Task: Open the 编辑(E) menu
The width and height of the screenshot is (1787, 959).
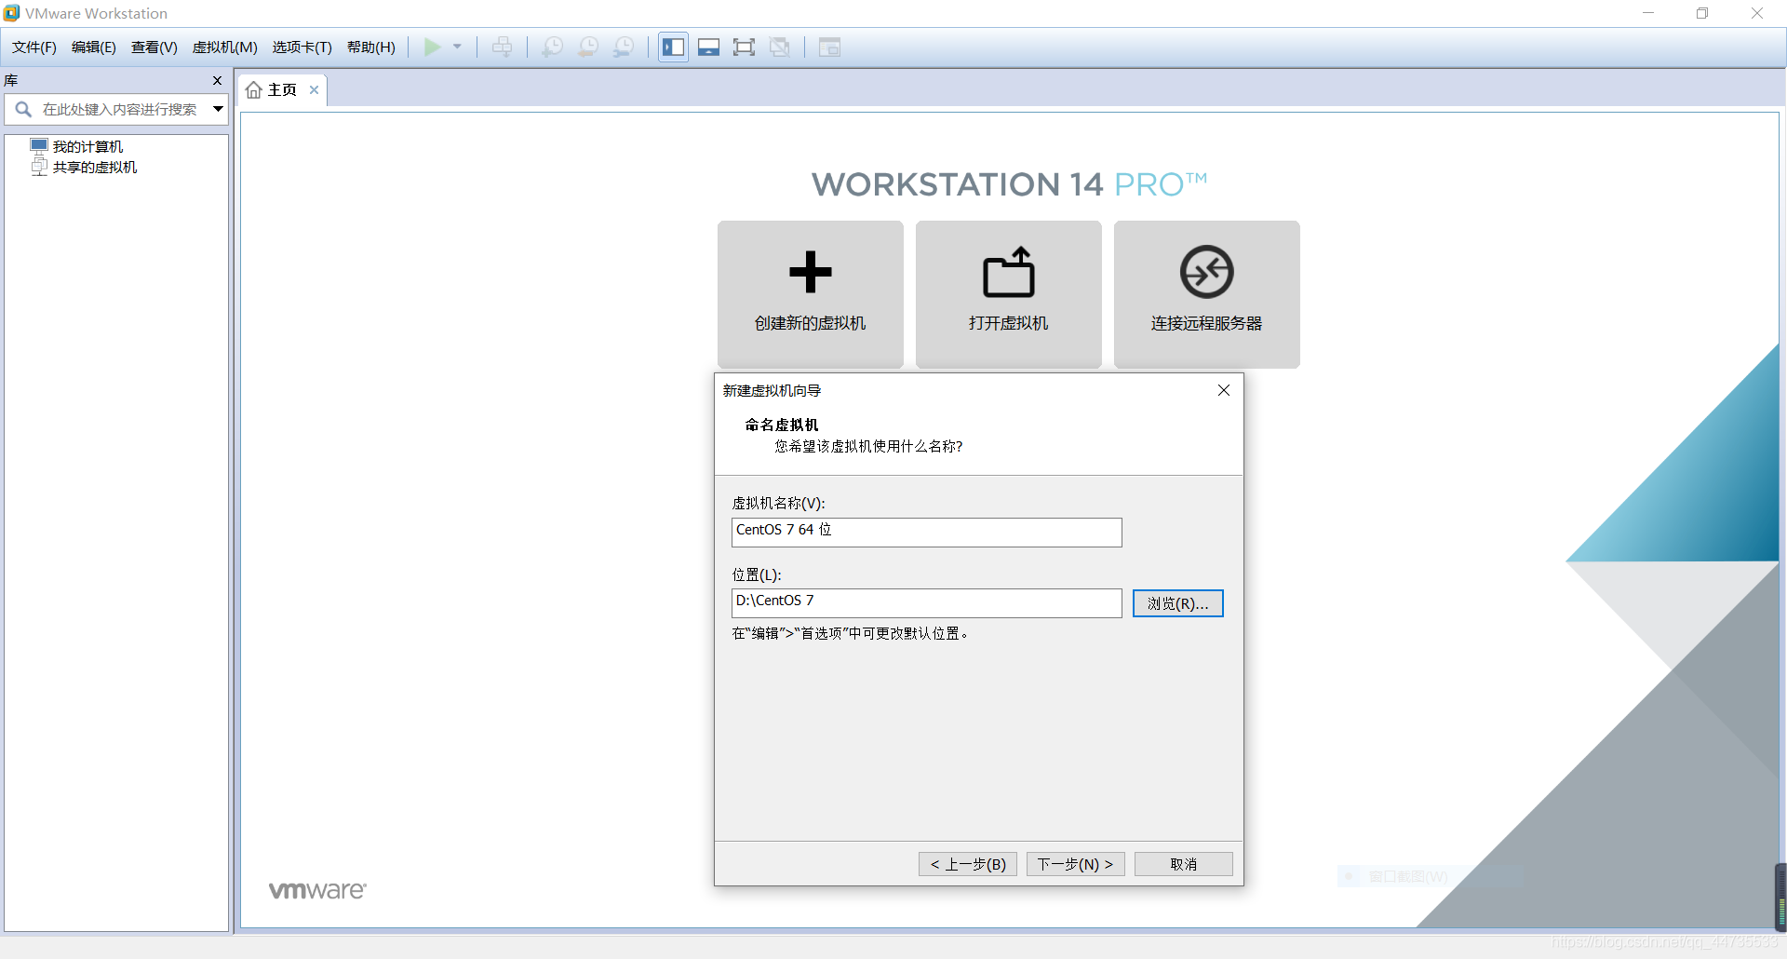Action: (94, 47)
